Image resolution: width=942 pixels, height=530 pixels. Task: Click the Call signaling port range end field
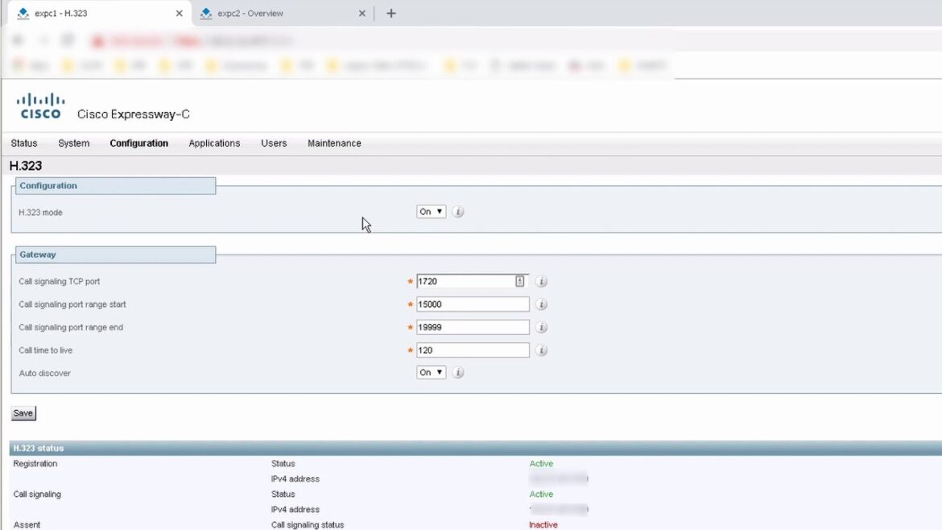click(473, 328)
